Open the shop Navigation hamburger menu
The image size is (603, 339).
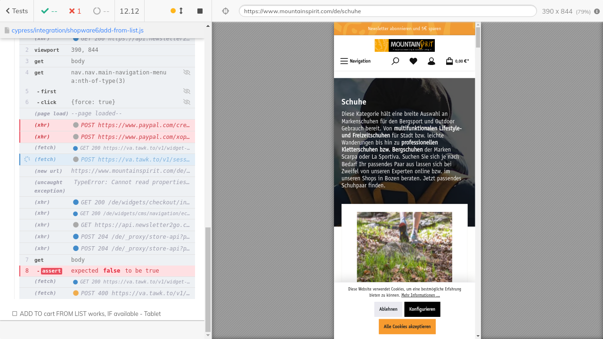355,61
